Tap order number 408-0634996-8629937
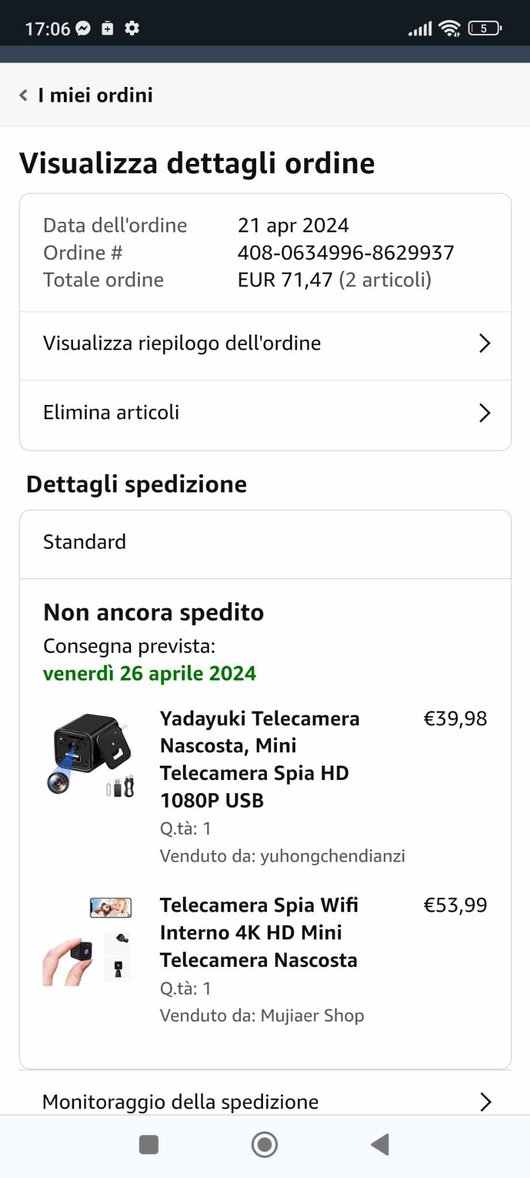This screenshot has width=530, height=1178. pos(345,253)
